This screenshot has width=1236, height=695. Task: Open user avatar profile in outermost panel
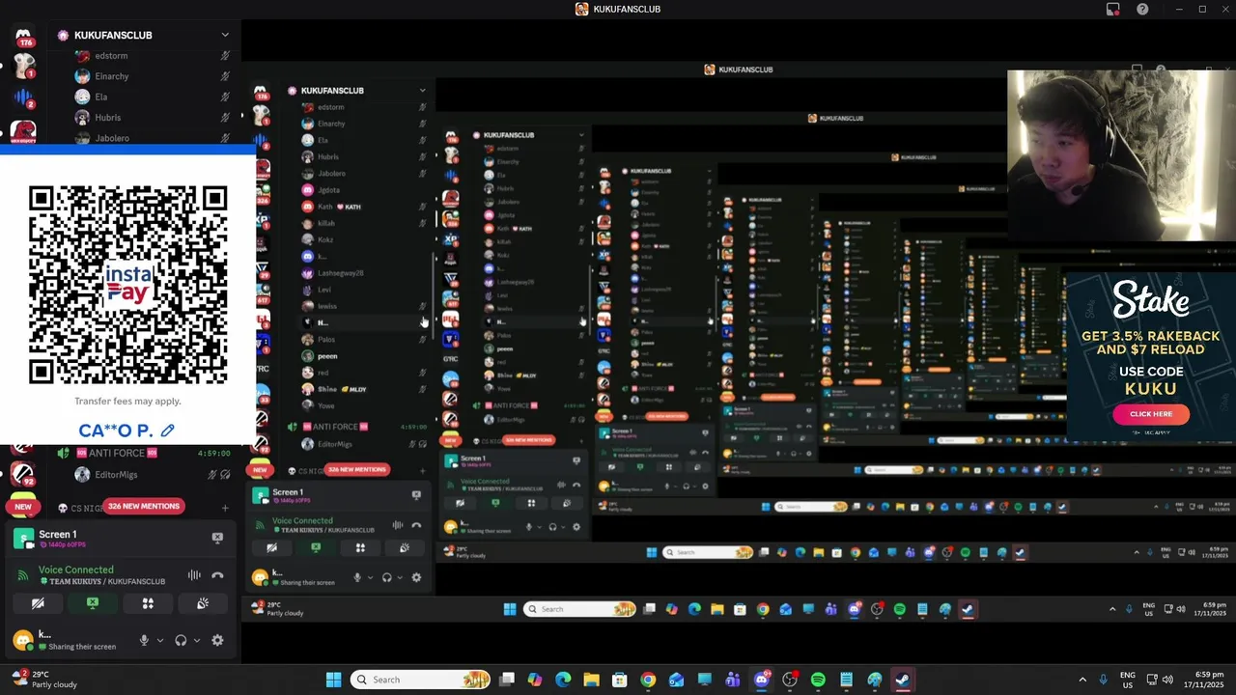[23, 640]
